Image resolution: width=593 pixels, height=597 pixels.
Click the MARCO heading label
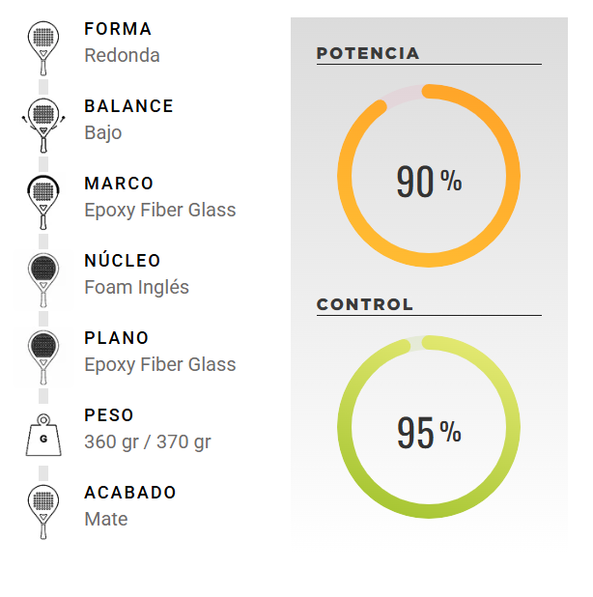click(x=119, y=184)
